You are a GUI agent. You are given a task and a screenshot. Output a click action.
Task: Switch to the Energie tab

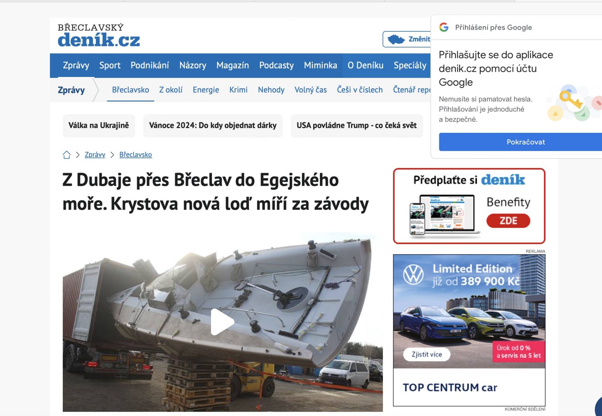[x=206, y=90]
